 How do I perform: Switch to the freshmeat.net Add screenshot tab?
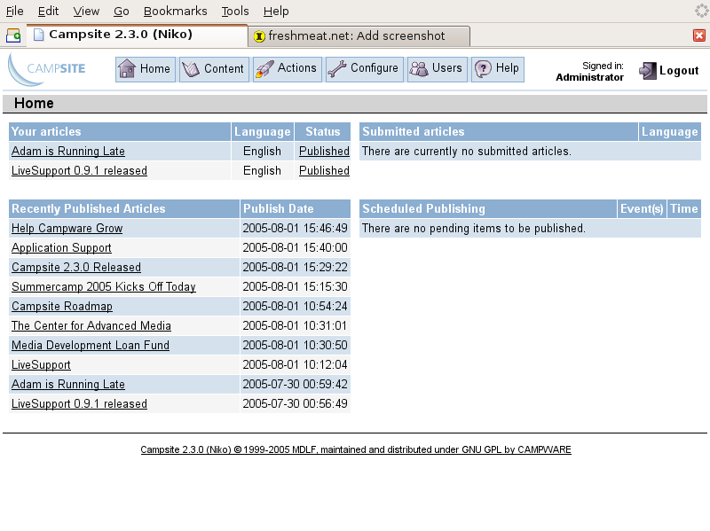click(x=359, y=36)
